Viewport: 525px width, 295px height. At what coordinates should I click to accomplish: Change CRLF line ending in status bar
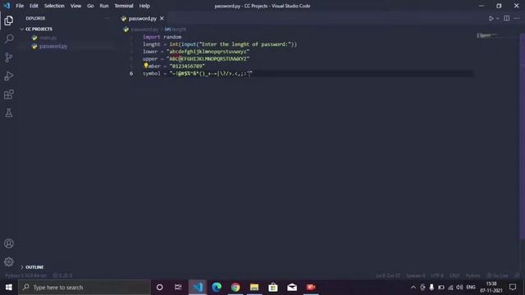[454, 275]
